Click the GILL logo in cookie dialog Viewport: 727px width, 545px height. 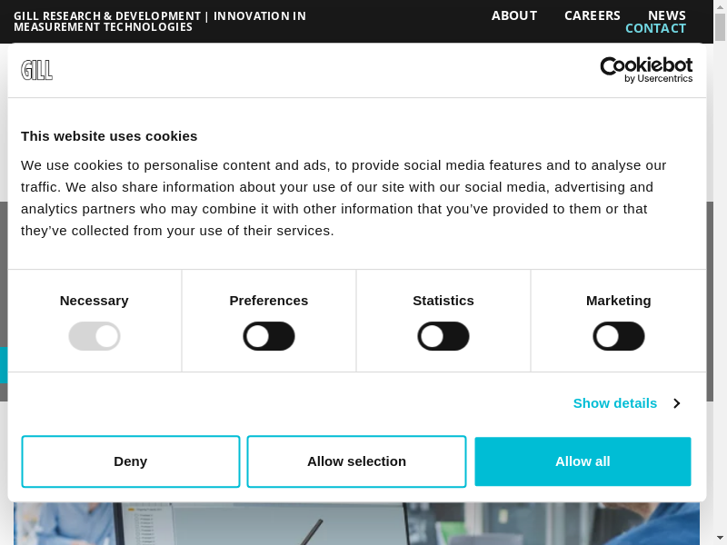[x=37, y=70]
